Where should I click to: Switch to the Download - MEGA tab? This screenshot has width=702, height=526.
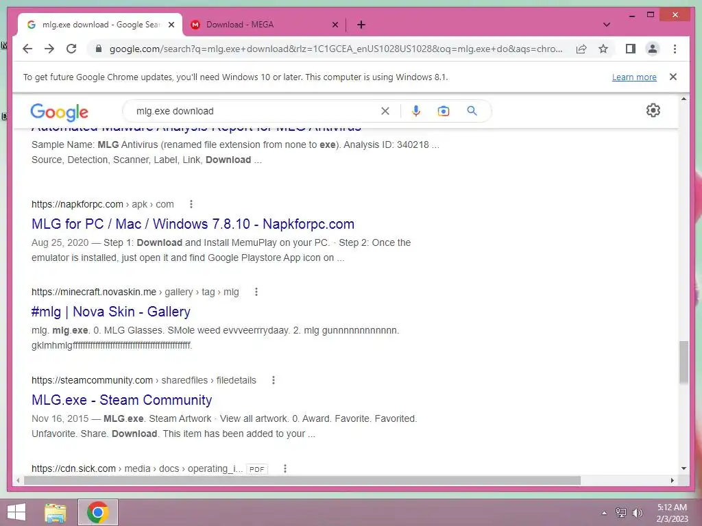click(x=264, y=25)
